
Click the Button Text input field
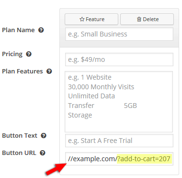119,141
